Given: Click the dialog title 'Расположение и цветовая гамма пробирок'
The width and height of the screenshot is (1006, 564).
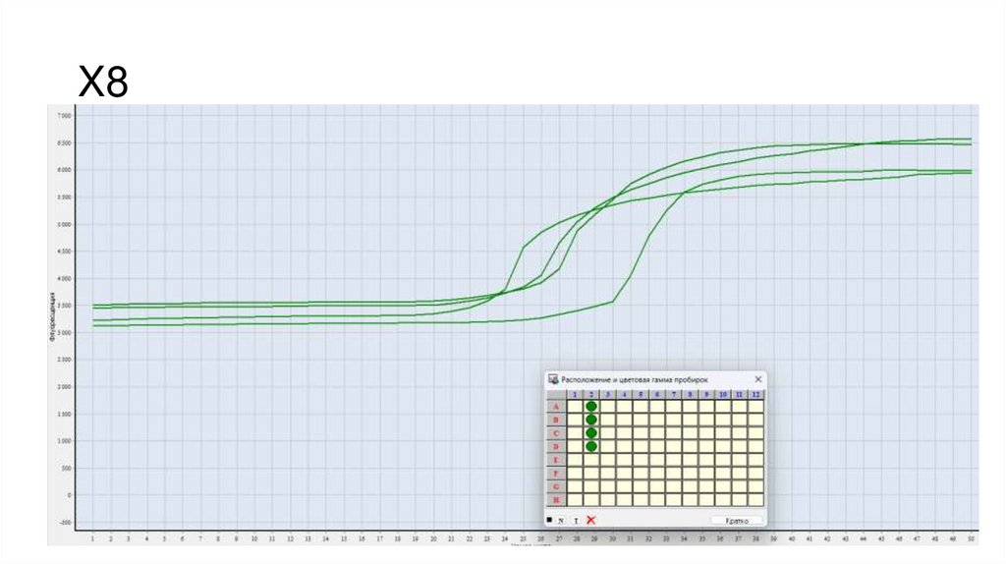Looking at the screenshot, I should click(x=635, y=380).
